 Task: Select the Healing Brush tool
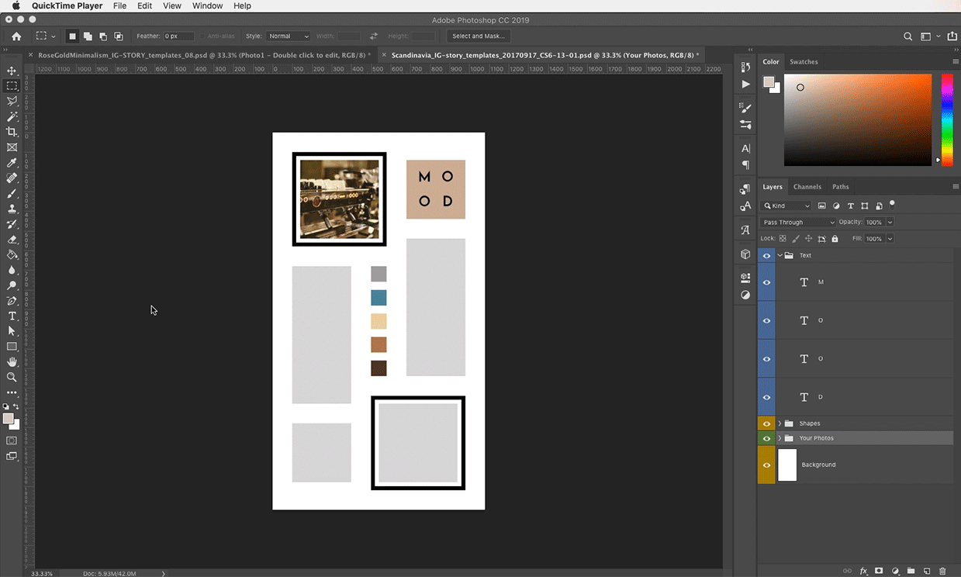pos(12,178)
